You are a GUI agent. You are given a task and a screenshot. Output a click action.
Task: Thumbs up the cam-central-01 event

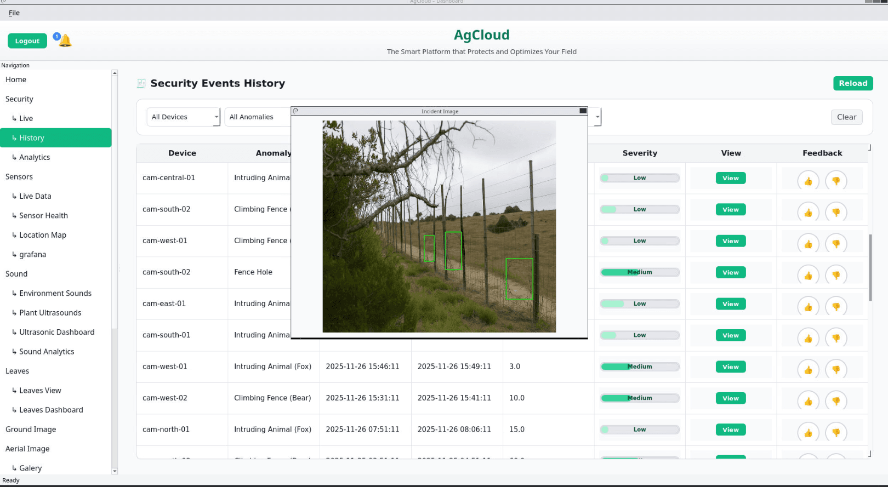pos(808,181)
